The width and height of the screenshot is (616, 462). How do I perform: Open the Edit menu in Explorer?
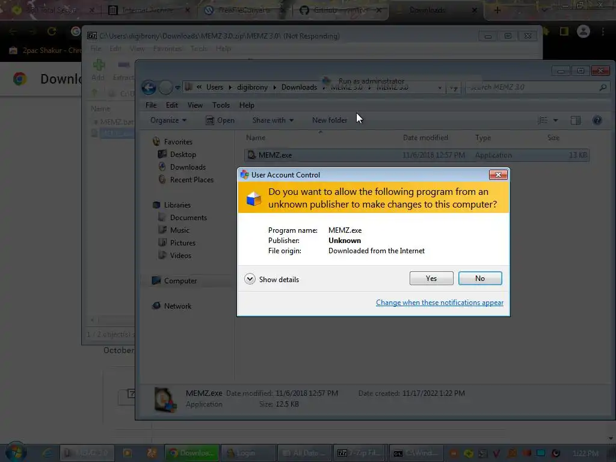171,105
